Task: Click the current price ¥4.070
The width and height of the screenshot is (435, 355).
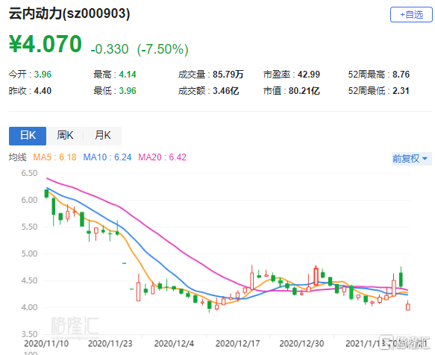Action: (46, 44)
